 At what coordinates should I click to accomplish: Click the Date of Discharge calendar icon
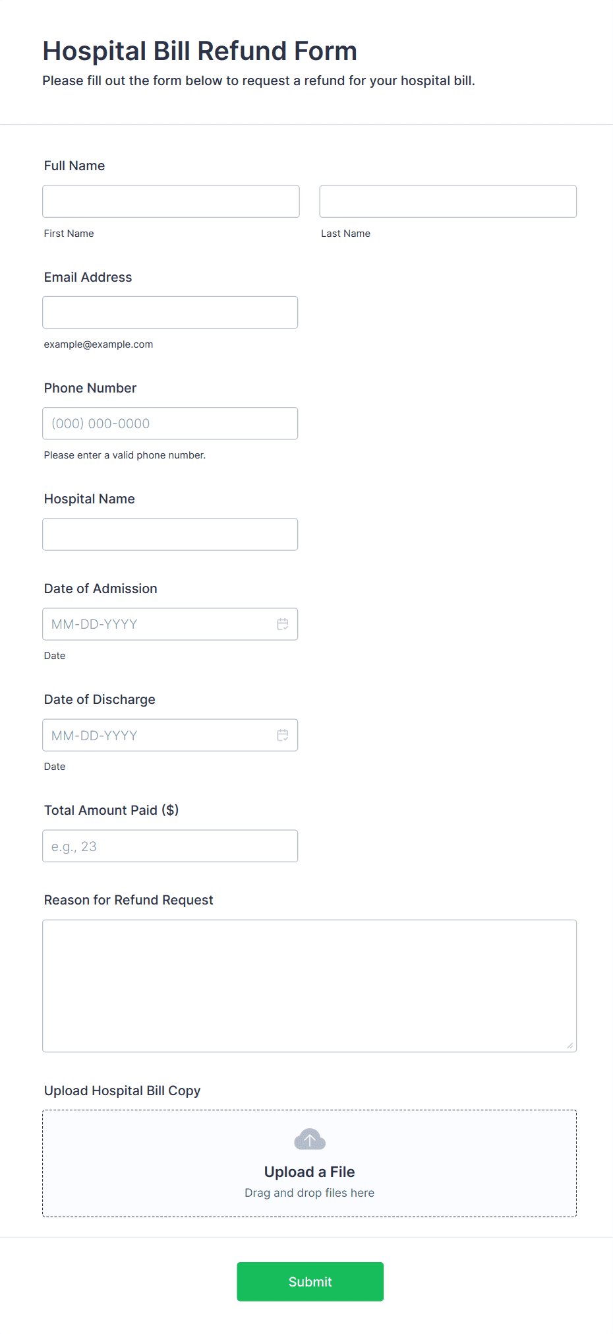tap(283, 735)
